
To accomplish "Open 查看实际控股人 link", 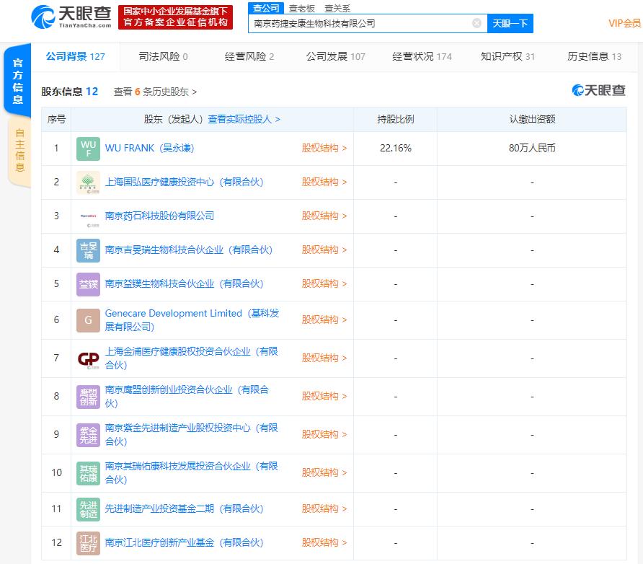I will 244,120.
